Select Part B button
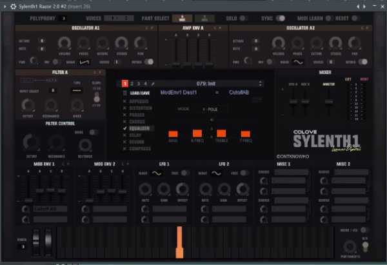Image resolution: width=387 pixels, height=265 pixels. pyautogui.click(x=204, y=18)
